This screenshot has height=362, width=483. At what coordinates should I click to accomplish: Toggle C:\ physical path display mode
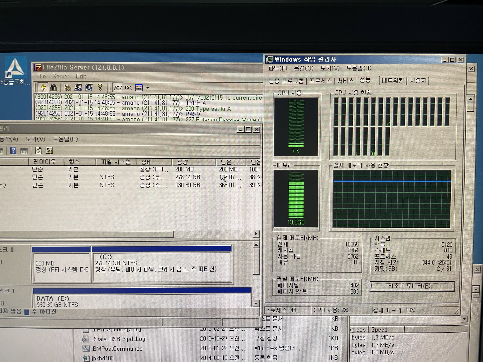(x=128, y=88)
